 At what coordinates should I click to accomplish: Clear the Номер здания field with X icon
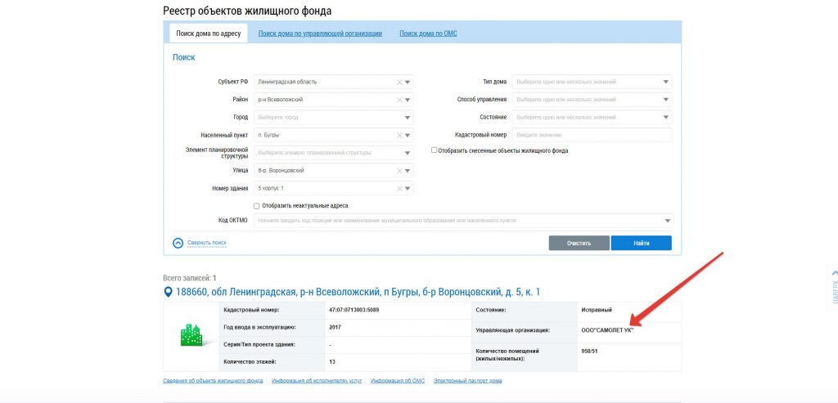(399, 189)
